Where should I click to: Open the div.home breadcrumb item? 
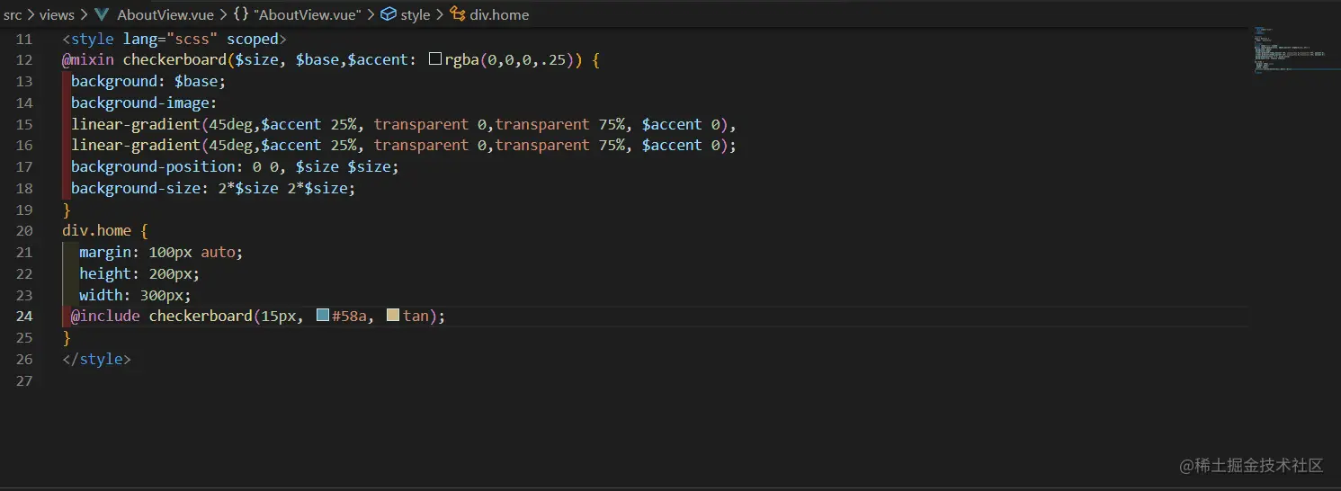(499, 14)
